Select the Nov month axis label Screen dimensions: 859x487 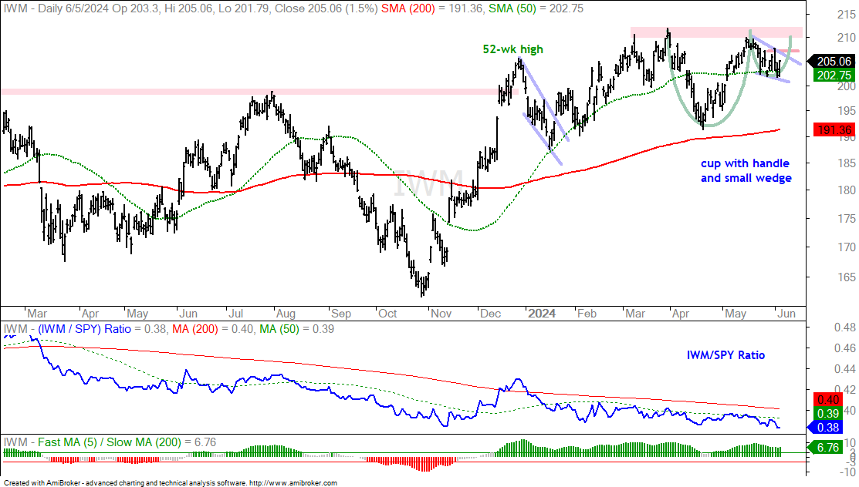pos(441,314)
